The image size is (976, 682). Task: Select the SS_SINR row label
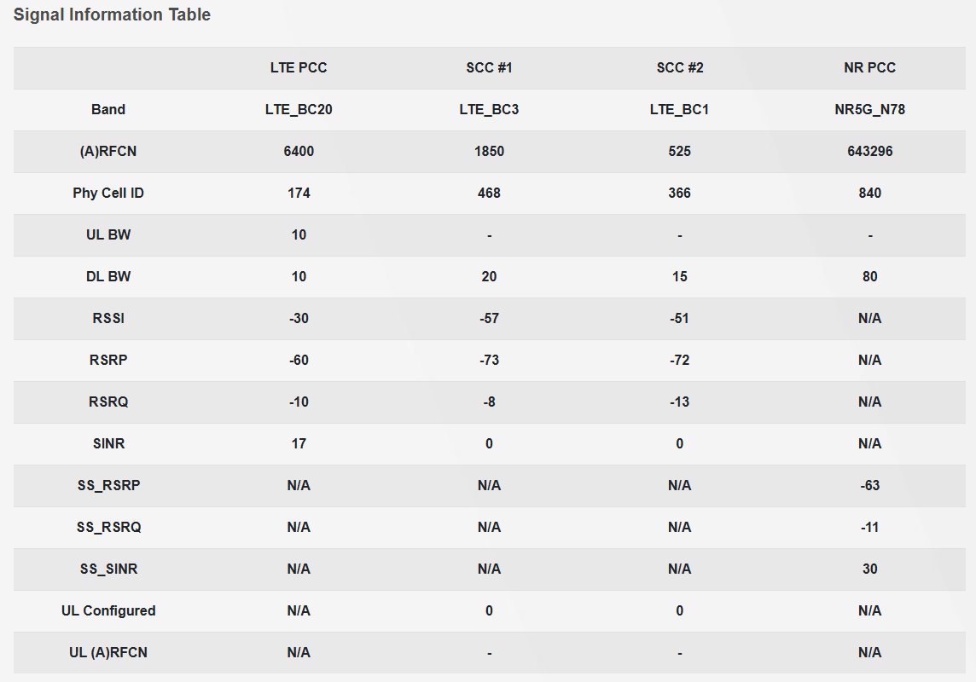point(108,569)
